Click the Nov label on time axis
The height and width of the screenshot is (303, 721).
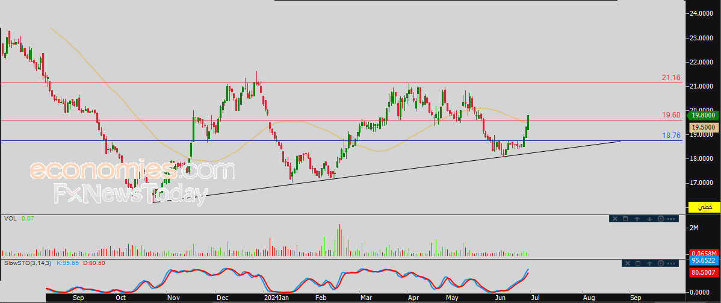(173, 298)
